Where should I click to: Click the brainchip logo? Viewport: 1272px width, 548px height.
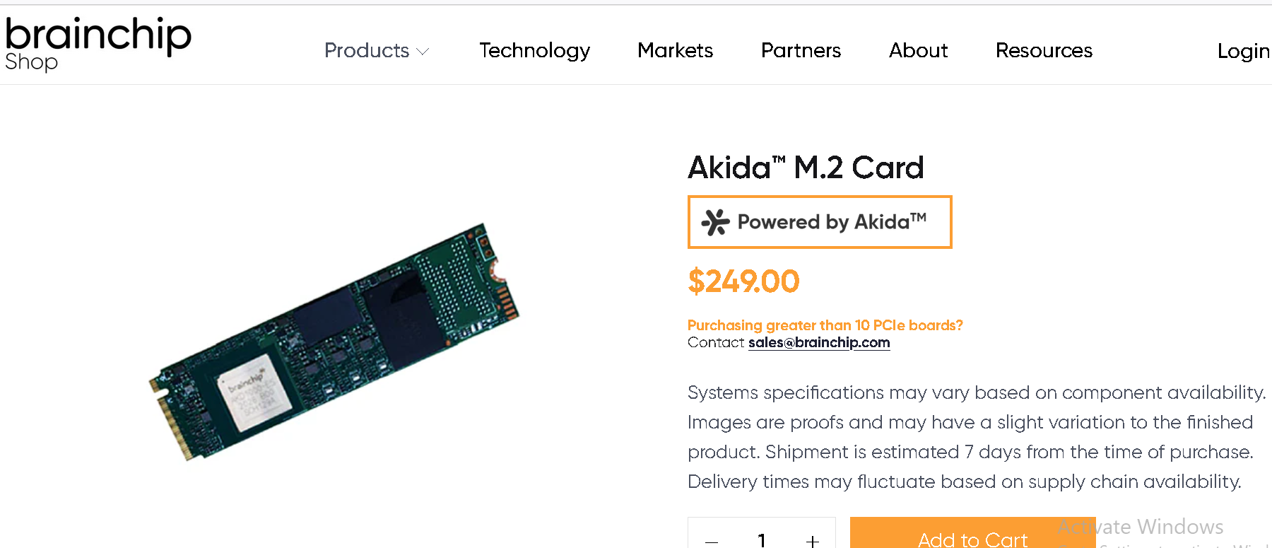pyautogui.click(x=98, y=34)
